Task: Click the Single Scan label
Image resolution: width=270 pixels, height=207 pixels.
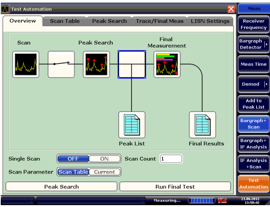Action: point(24,159)
